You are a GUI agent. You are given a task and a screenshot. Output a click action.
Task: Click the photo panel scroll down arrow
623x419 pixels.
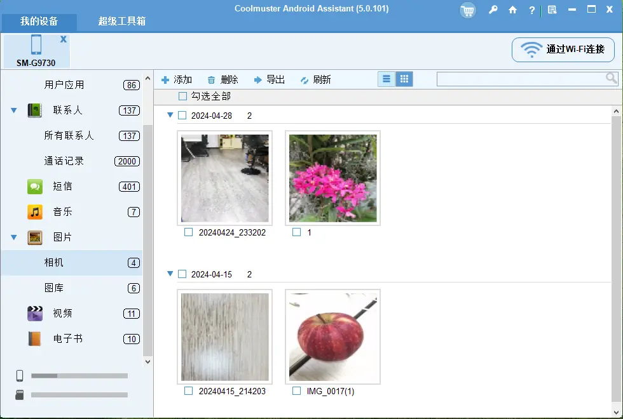click(x=616, y=412)
